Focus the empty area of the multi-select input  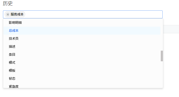[x=94, y=14]
